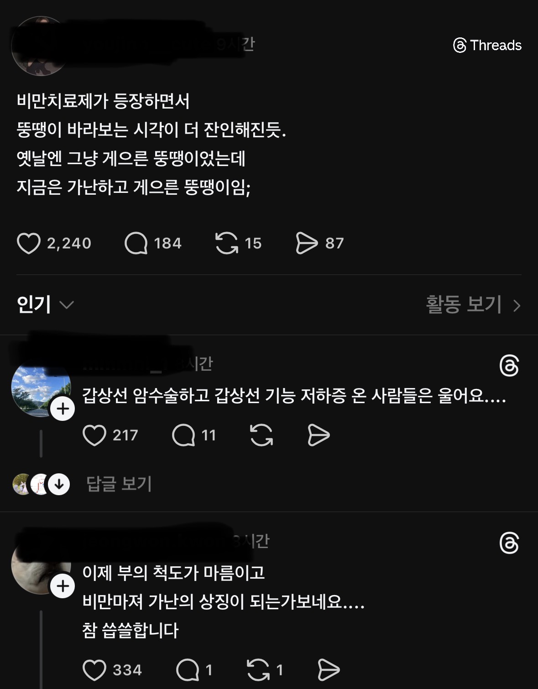
Task: Follow the thyroid commenter via plus badge
Action: (x=63, y=409)
